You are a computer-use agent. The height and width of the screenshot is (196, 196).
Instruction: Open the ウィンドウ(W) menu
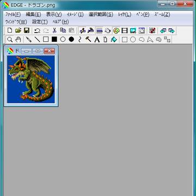point(16,22)
